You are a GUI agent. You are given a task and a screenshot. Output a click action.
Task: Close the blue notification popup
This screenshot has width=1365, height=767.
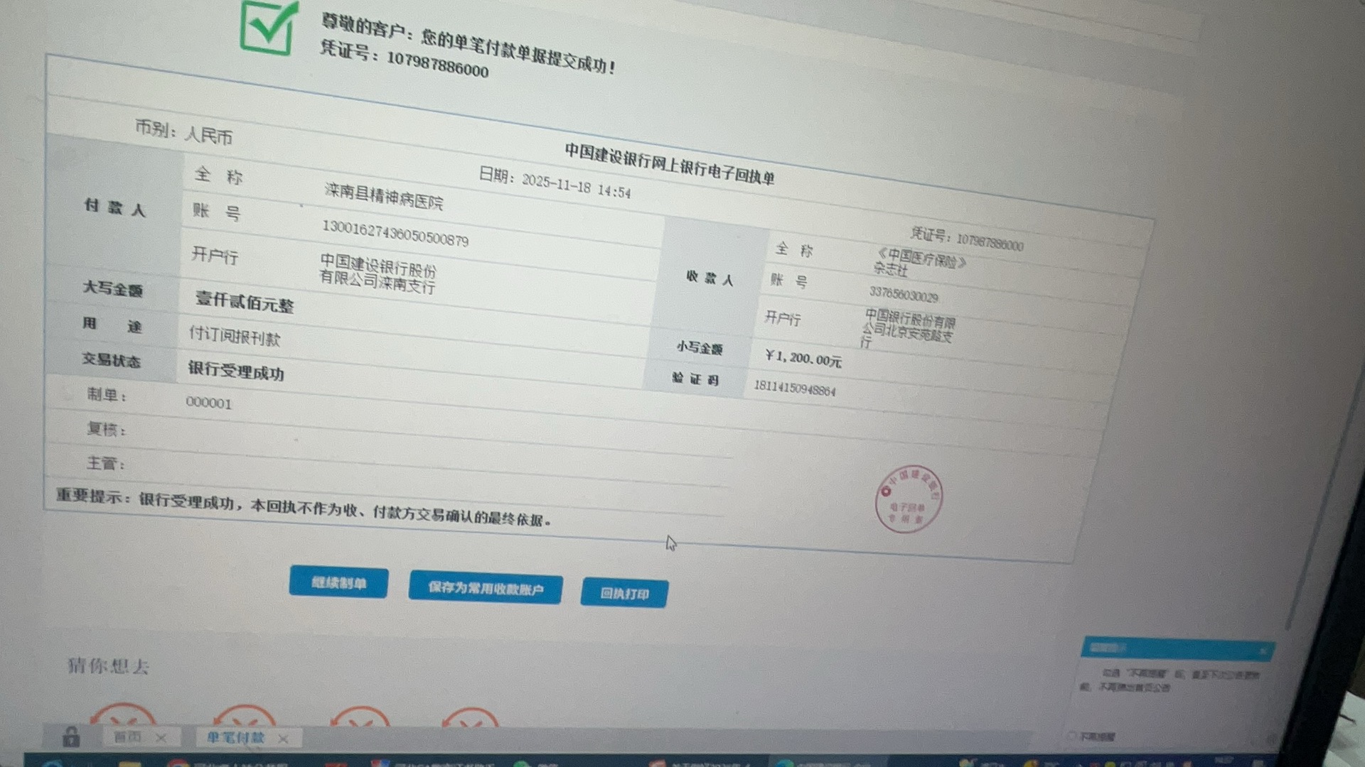click(x=1263, y=650)
